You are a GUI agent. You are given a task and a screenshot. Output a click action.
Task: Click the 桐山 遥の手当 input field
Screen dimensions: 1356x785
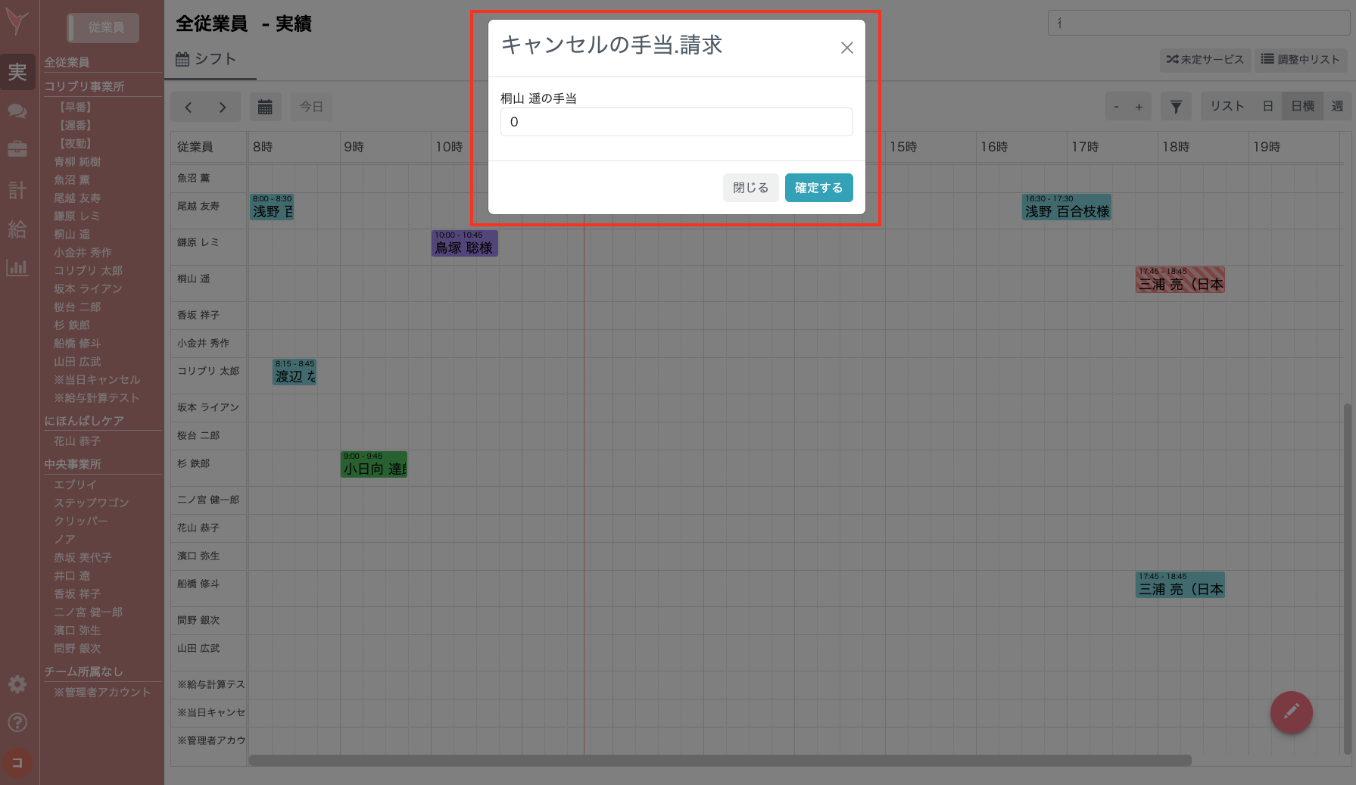[x=676, y=122]
